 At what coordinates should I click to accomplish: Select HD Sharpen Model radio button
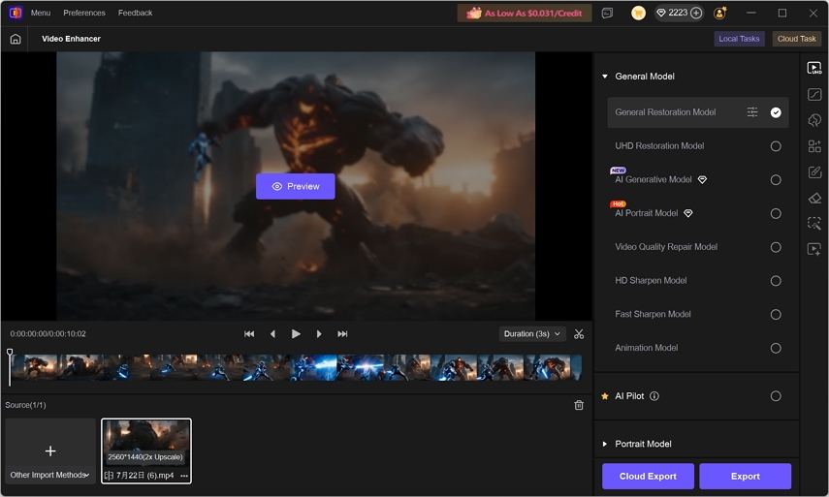pos(776,281)
